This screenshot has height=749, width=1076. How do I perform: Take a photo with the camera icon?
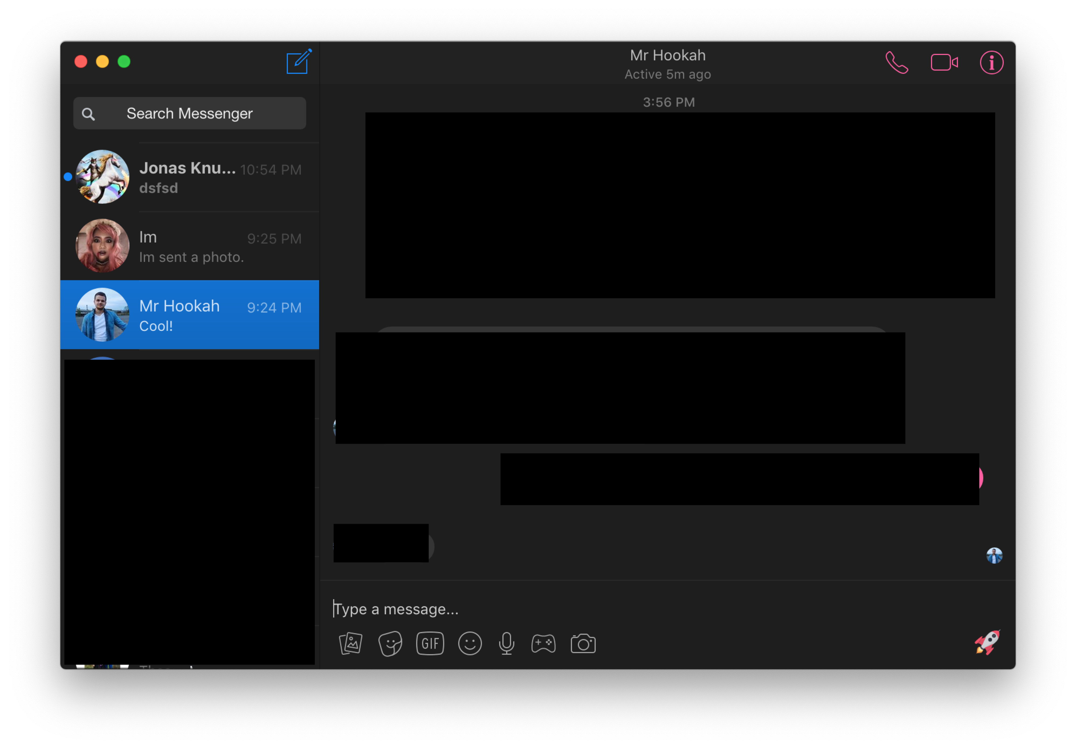[x=583, y=643]
